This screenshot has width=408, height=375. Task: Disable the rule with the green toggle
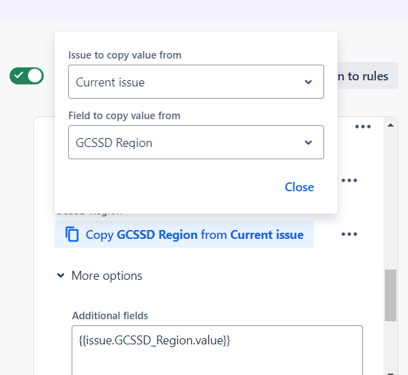[x=27, y=76]
